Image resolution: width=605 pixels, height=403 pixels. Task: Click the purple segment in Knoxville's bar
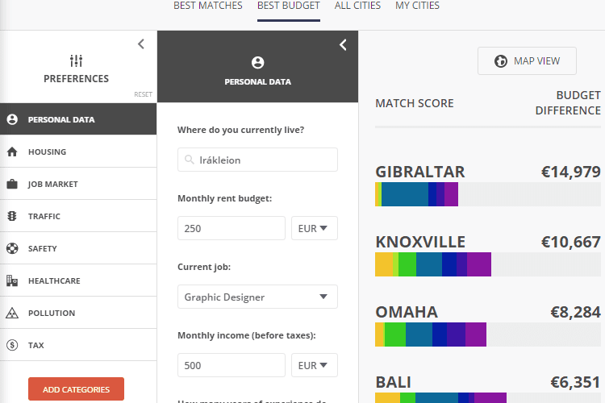click(x=479, y=264)
